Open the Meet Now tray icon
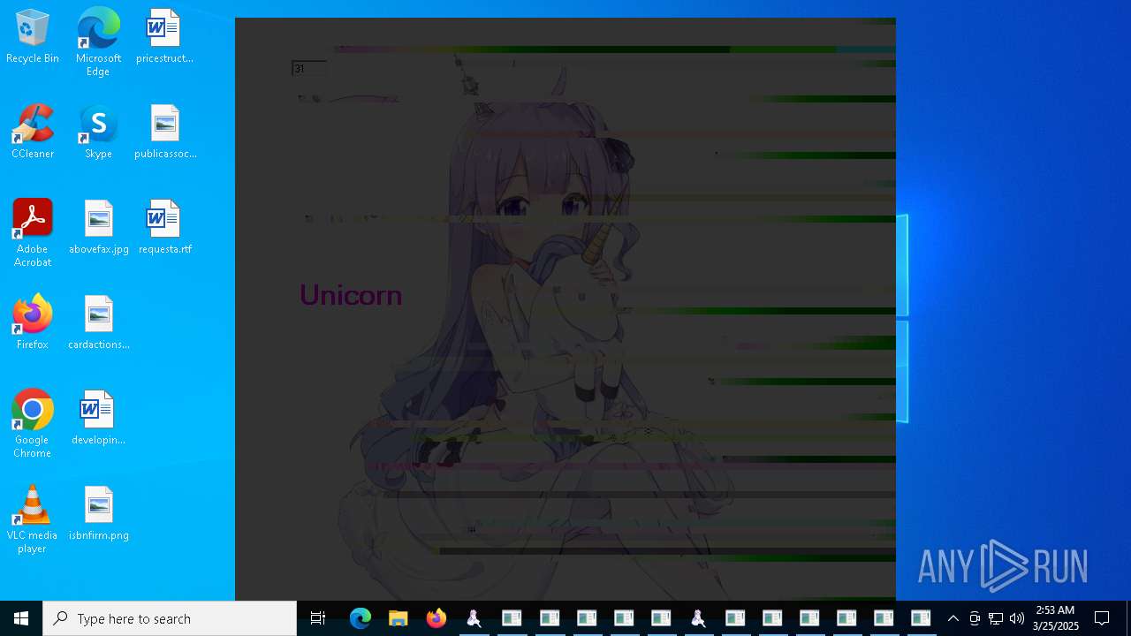 (975, 618)
